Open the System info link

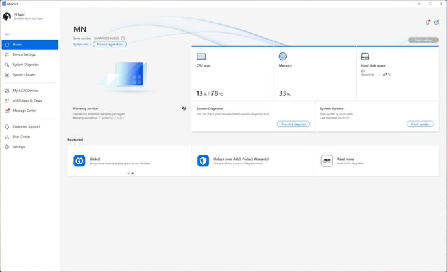[x=80, y=45]
